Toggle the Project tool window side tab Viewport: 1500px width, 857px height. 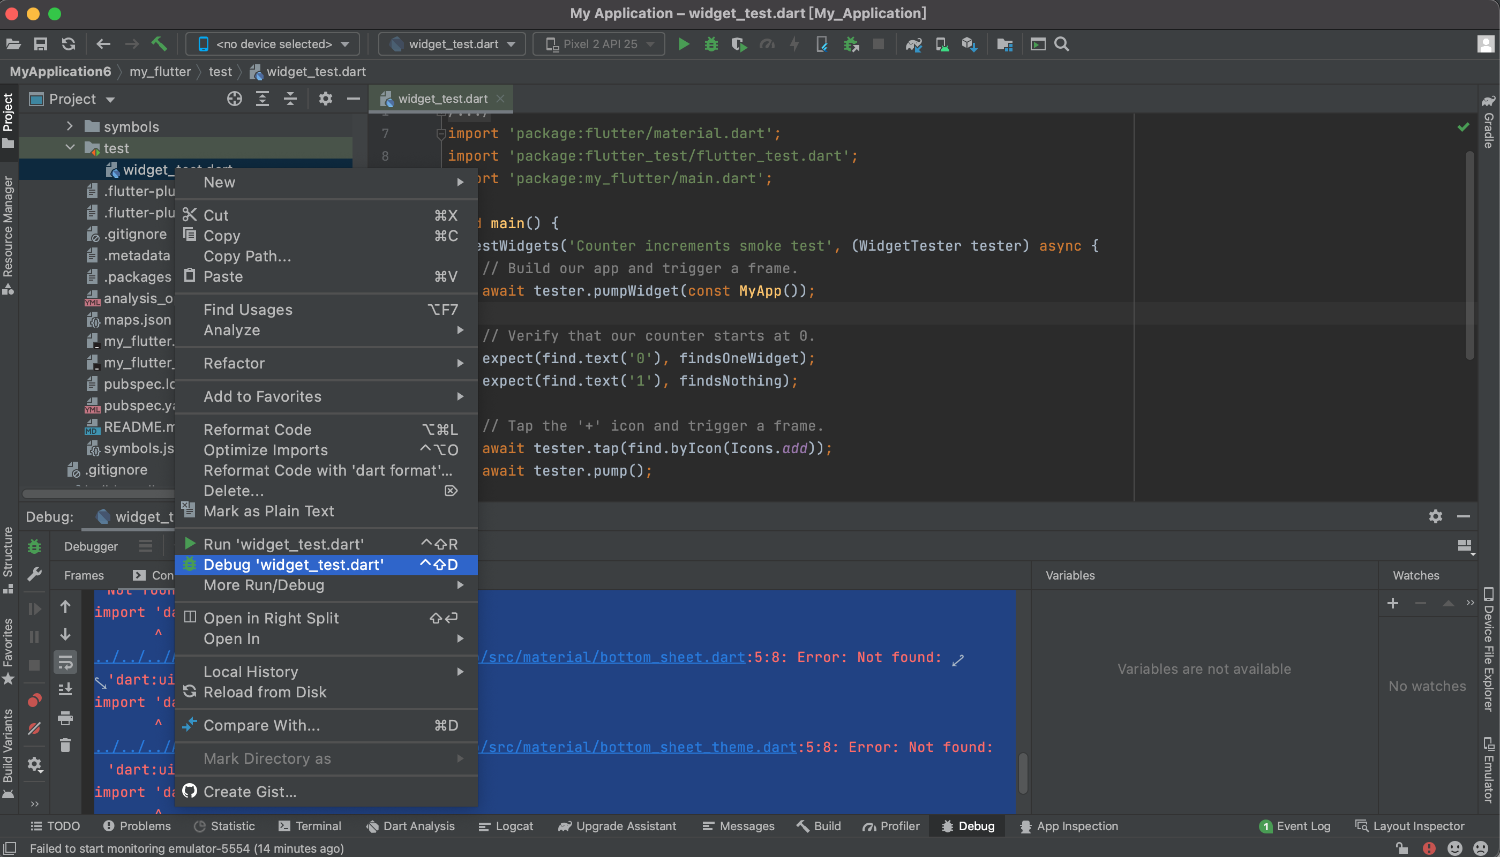point(8,120)
